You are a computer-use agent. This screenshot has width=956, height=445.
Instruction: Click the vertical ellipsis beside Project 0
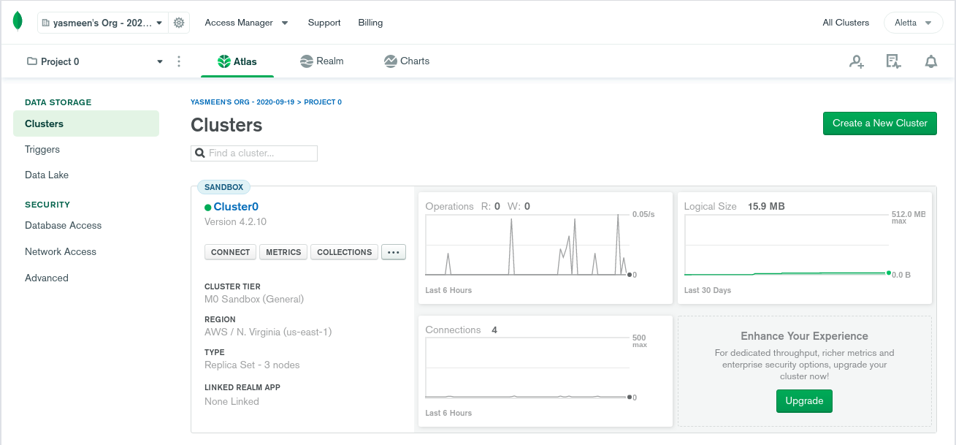(x=179, y=61)
